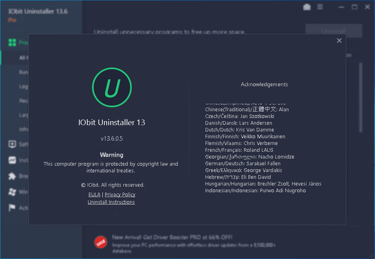Open the toolbox icon in the title bar
This screenshot has width=375, height=259.
pyautogui.click(x=306, y=7)
